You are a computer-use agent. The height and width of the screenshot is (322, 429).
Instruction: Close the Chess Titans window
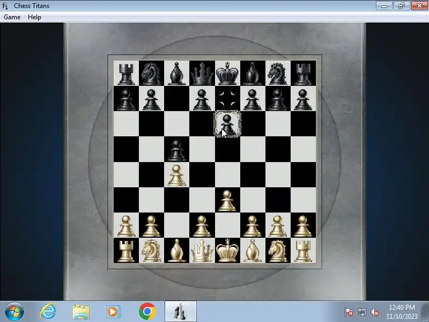(419, 6)
